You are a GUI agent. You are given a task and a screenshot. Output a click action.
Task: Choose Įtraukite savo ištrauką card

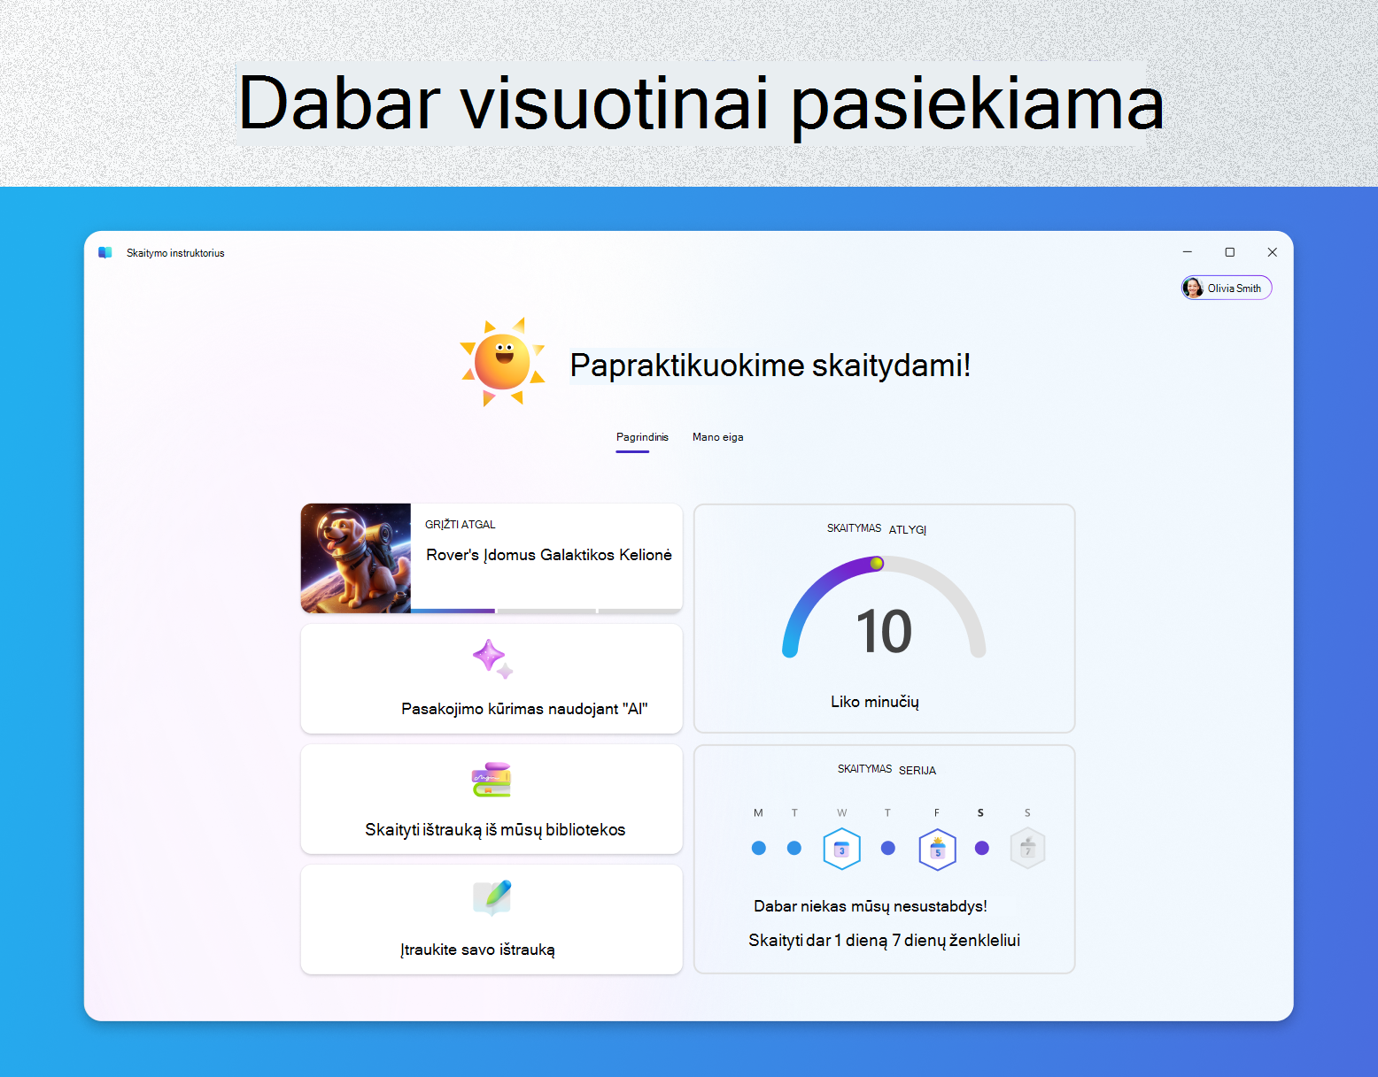[492, 919]
